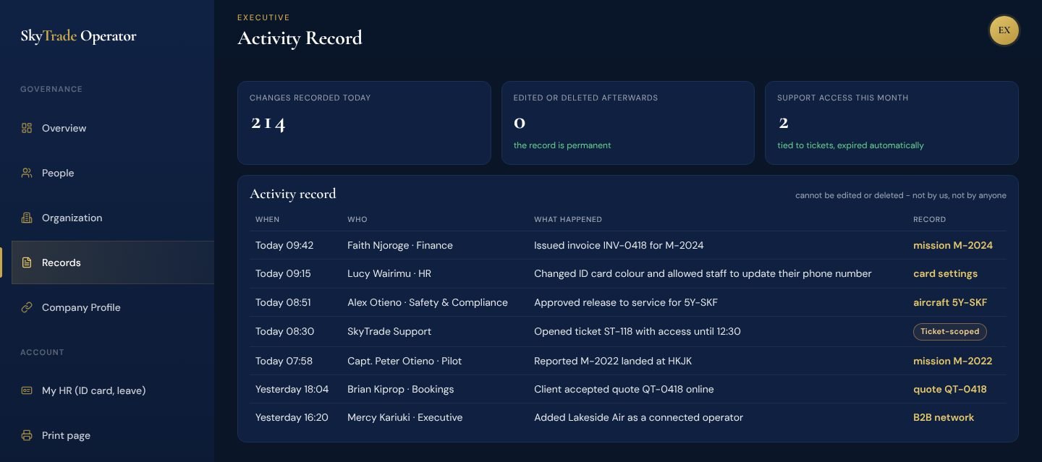
Task: Click 'Brian Kiprop · Bookings' cell
Action: point(400,389)
